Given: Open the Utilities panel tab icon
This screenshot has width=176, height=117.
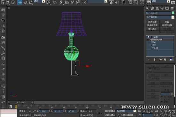Looking at the screenshot, I should pos(172,8).
